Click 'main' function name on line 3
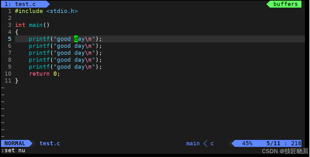Image resolution: width=310 pixels, height=157 pixels. point(36,25)
